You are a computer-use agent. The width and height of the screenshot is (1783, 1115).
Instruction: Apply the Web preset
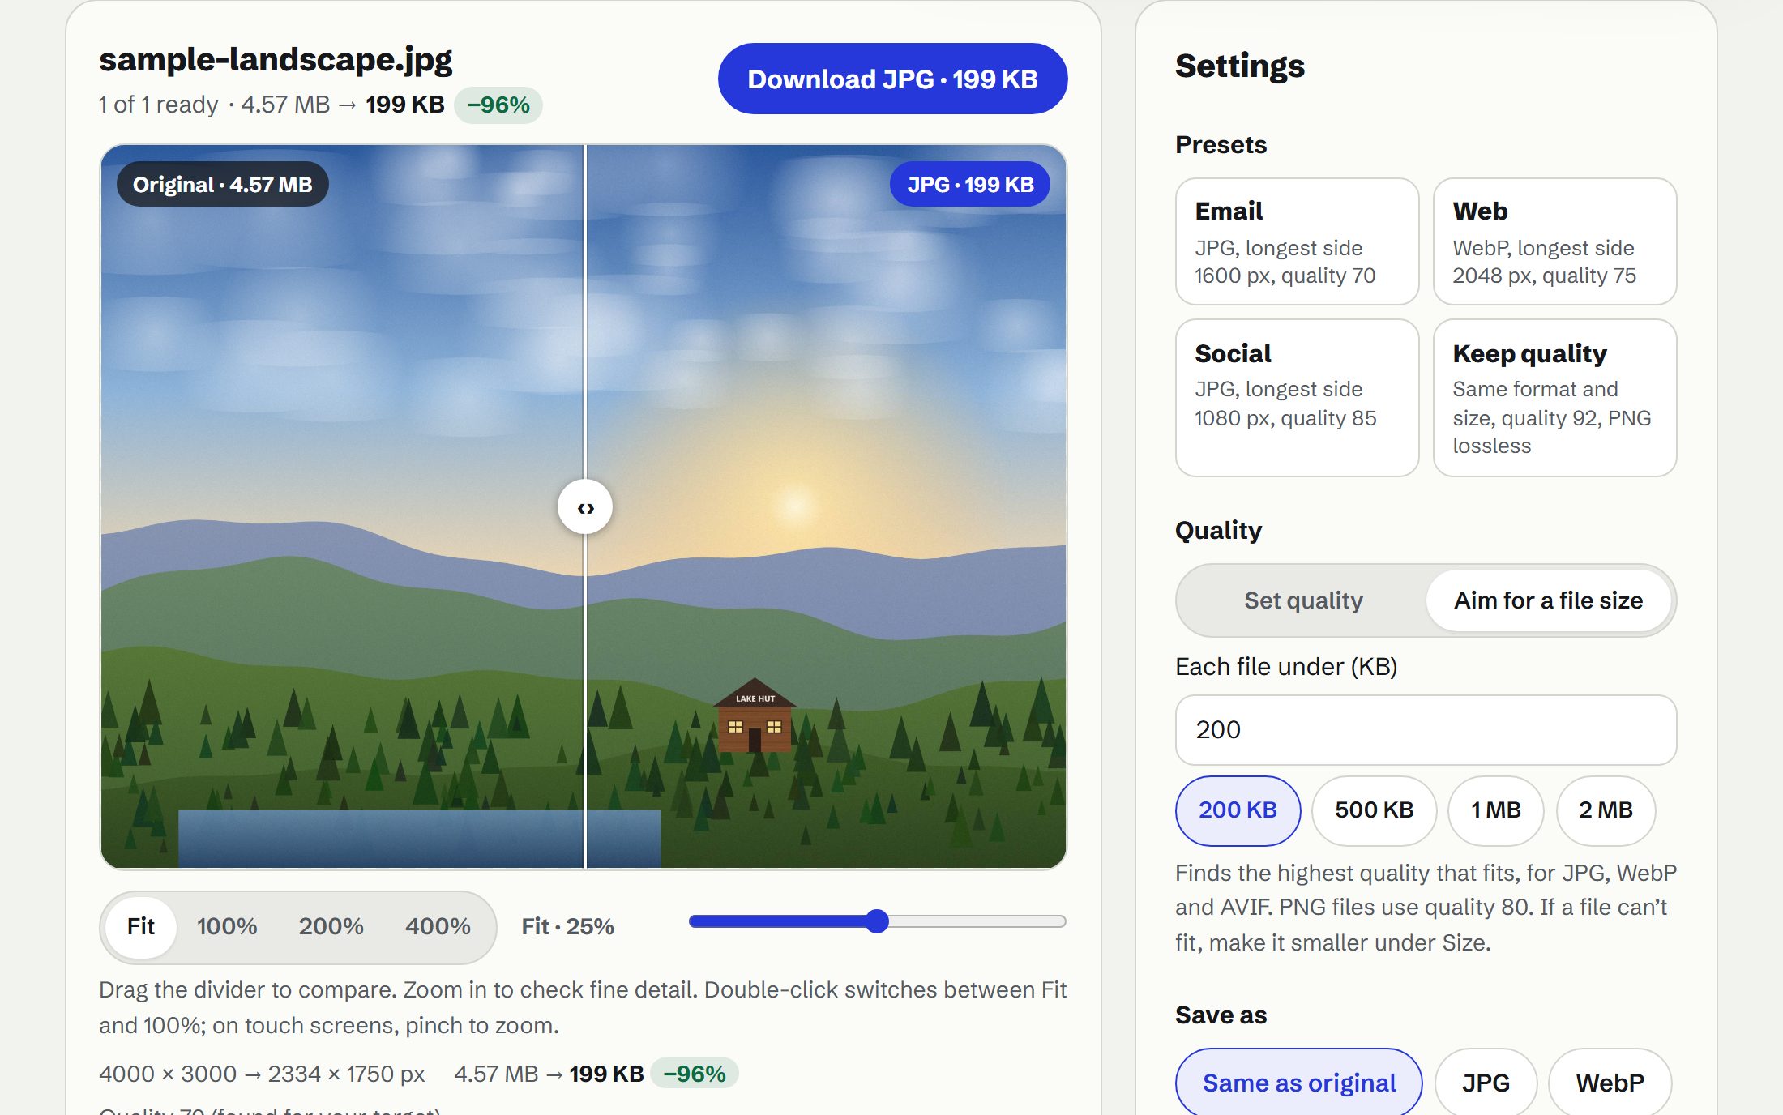(1554, 241)
